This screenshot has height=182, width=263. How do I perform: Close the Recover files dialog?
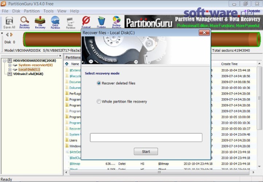204,33
